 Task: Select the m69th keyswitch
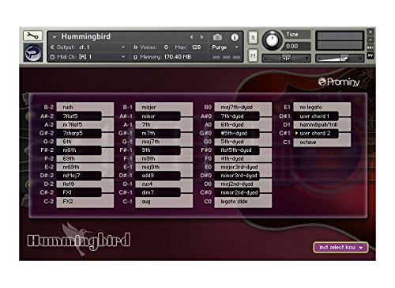[x=85, y=167]
